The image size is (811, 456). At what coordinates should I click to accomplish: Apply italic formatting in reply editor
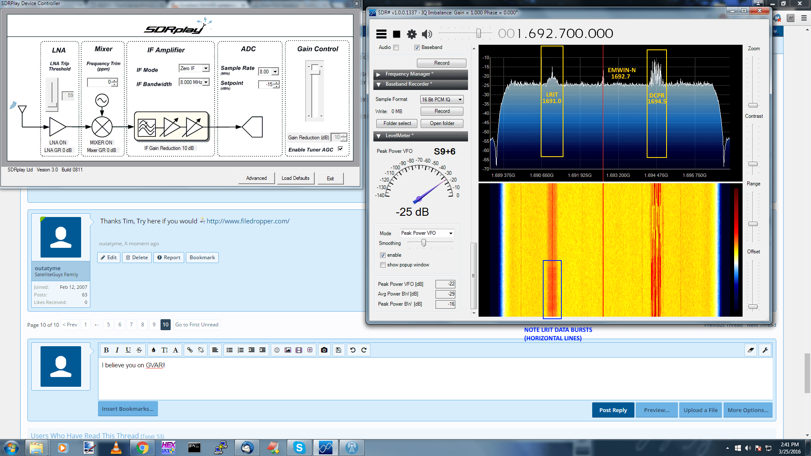(x=117, y=350)
